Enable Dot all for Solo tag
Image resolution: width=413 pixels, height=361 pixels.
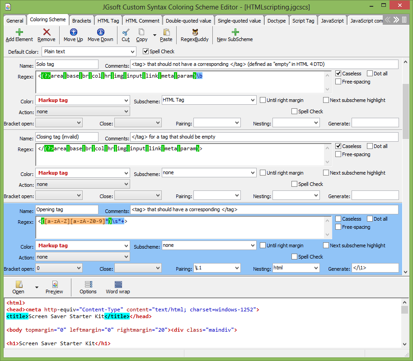[x=370, y=74]
